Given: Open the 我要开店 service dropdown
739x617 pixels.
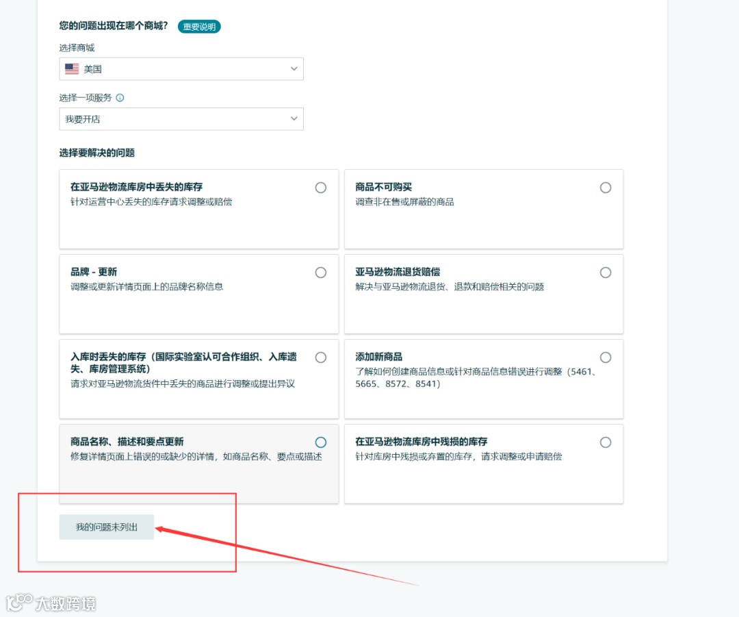Looking at the screenshot, I should [x=181, y=118].
